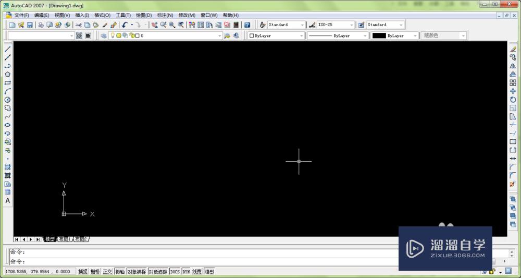This screenshot has height=278, width=521.
Task: Switch to the 布局1 layout tab
Action: click(65, 239)
